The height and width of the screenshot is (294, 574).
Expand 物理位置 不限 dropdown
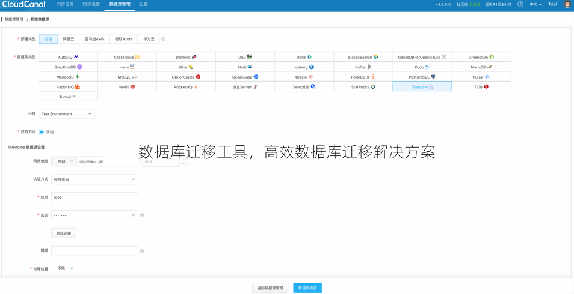(66, 268)
